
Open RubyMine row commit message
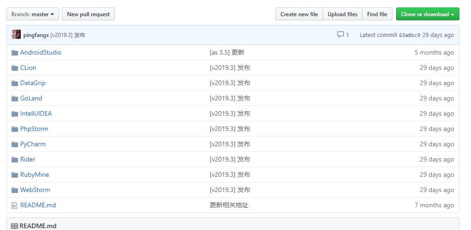point(230,174)
